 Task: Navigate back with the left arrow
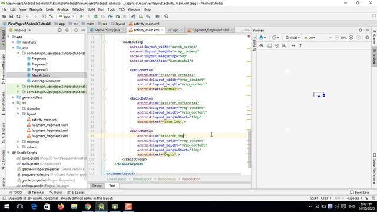28,16
